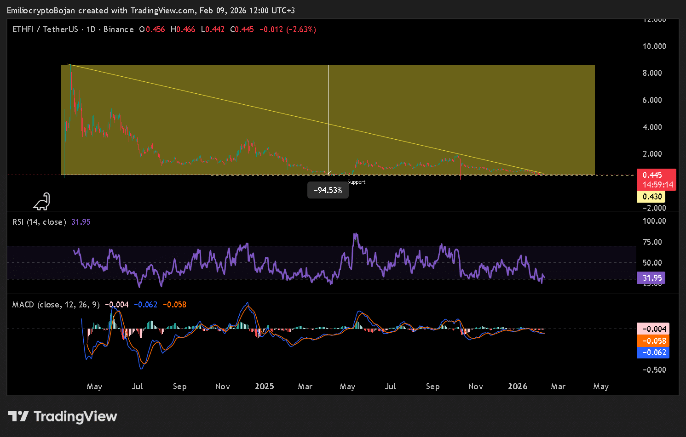This screenshot has height=437, width=686.
Task: Click the -94.53% measurement label
Action: click(328, 190)
